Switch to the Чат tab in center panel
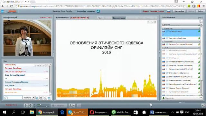The width and height of the screenshot is (206, 116). (100, 18)
